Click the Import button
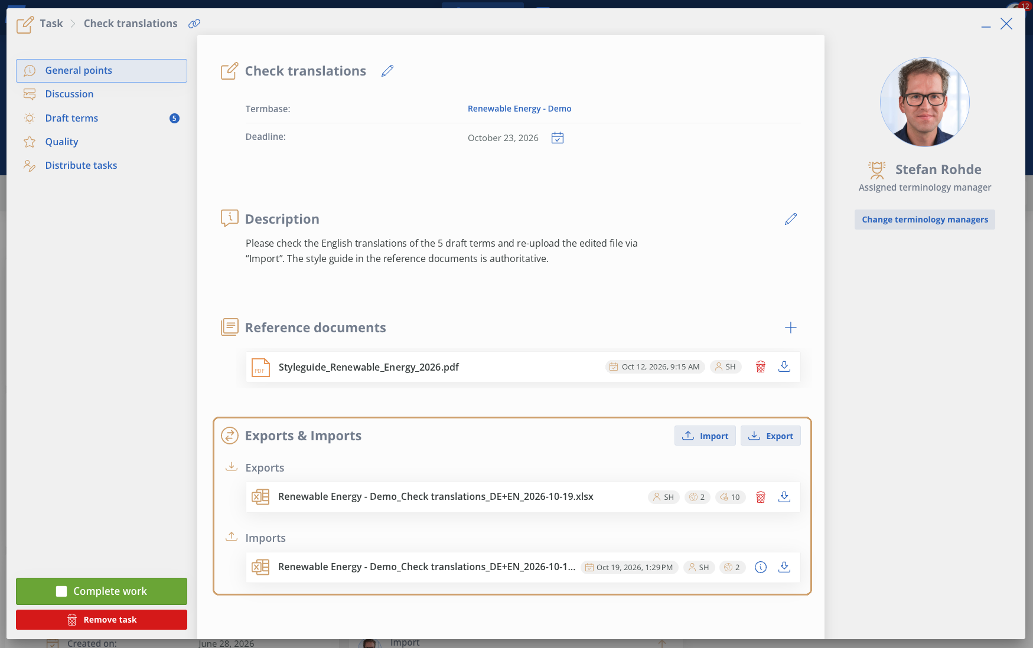The height and width of the screenshot is (648, 1033). tap(705, 436)
